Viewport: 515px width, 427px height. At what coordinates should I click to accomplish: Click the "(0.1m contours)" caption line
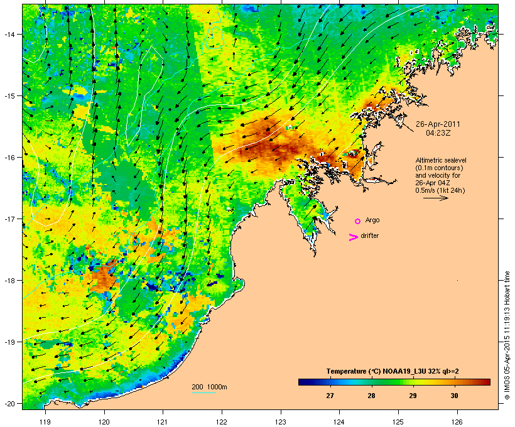[x=439, y=168]
